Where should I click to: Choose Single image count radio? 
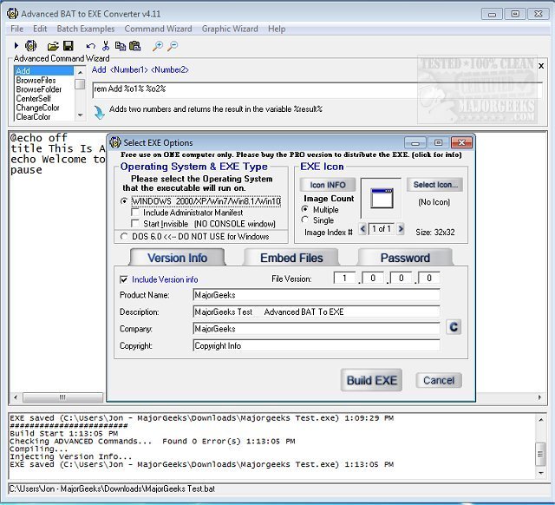304,220
